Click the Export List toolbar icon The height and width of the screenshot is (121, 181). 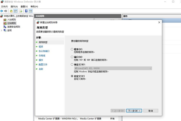(21, 11)
